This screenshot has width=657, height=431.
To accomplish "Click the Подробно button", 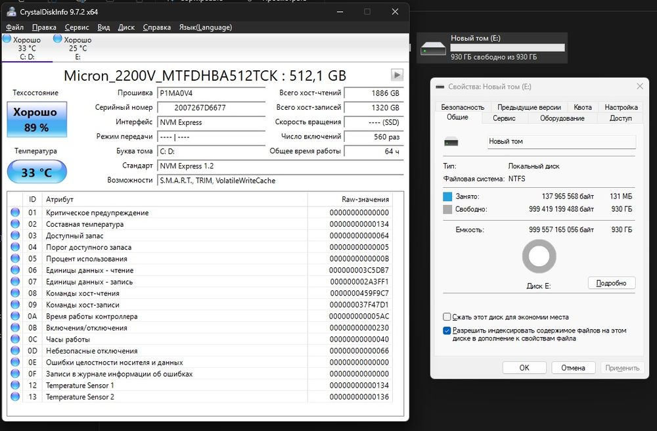I will [x=611, y=283].
